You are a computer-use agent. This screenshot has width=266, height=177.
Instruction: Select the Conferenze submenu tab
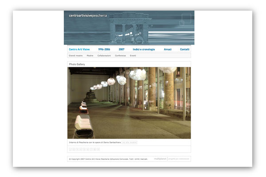tap(120, 56)
